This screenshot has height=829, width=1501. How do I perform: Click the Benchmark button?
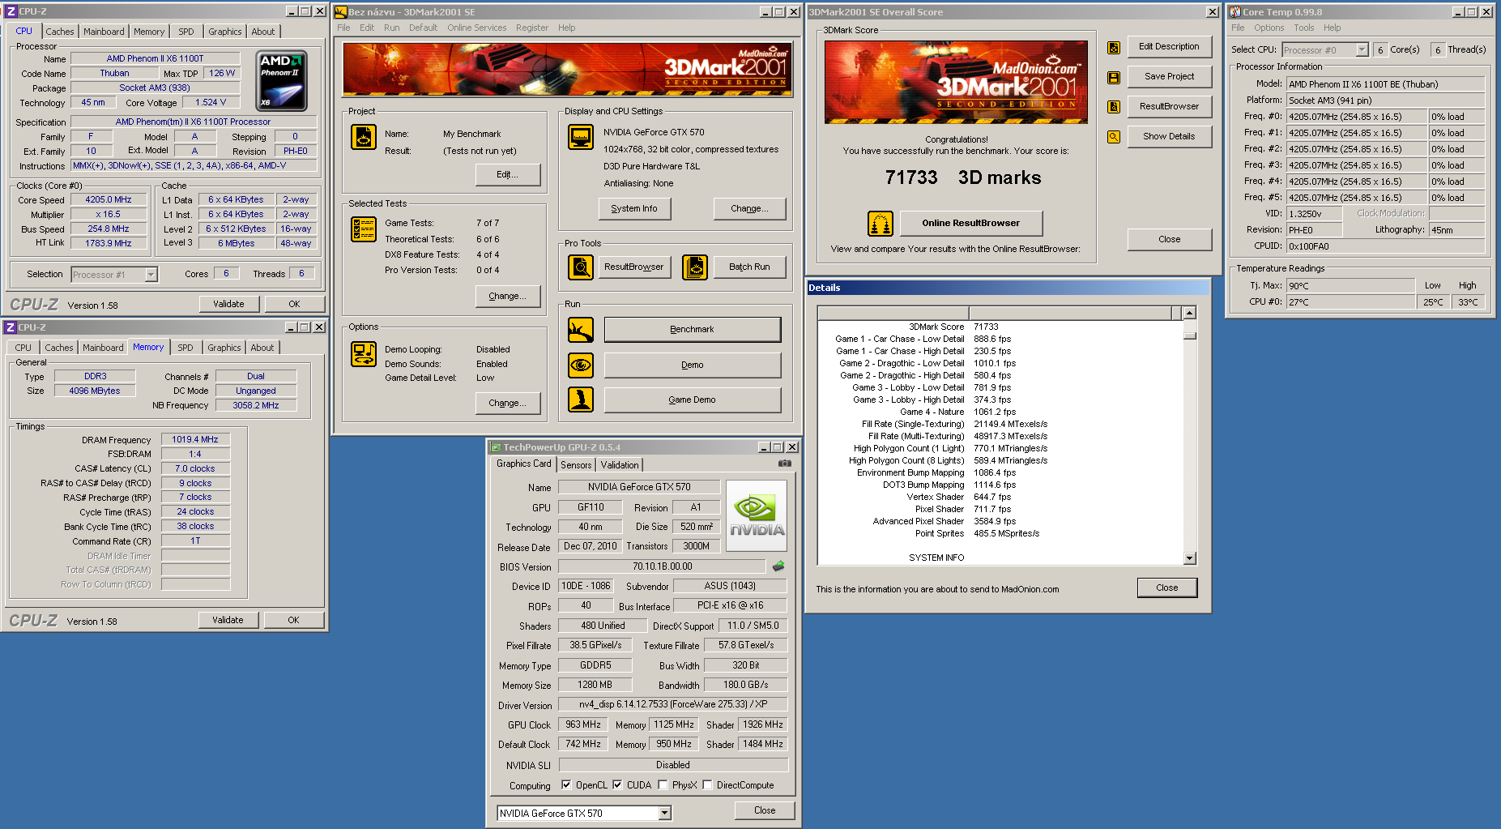coord(693,330)
